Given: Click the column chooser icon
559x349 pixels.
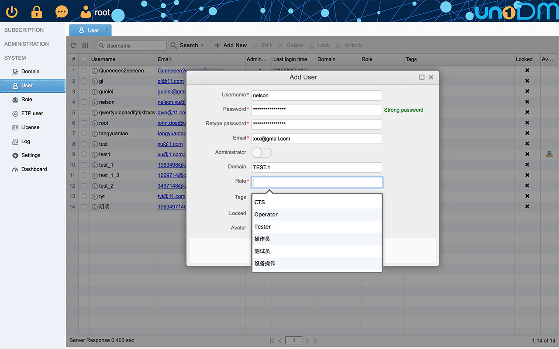Looking at the screenshot, I should 85,45.
